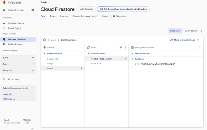
Task: Open the Usage tab
Action: pyautogui.click(x=105, y=16)
